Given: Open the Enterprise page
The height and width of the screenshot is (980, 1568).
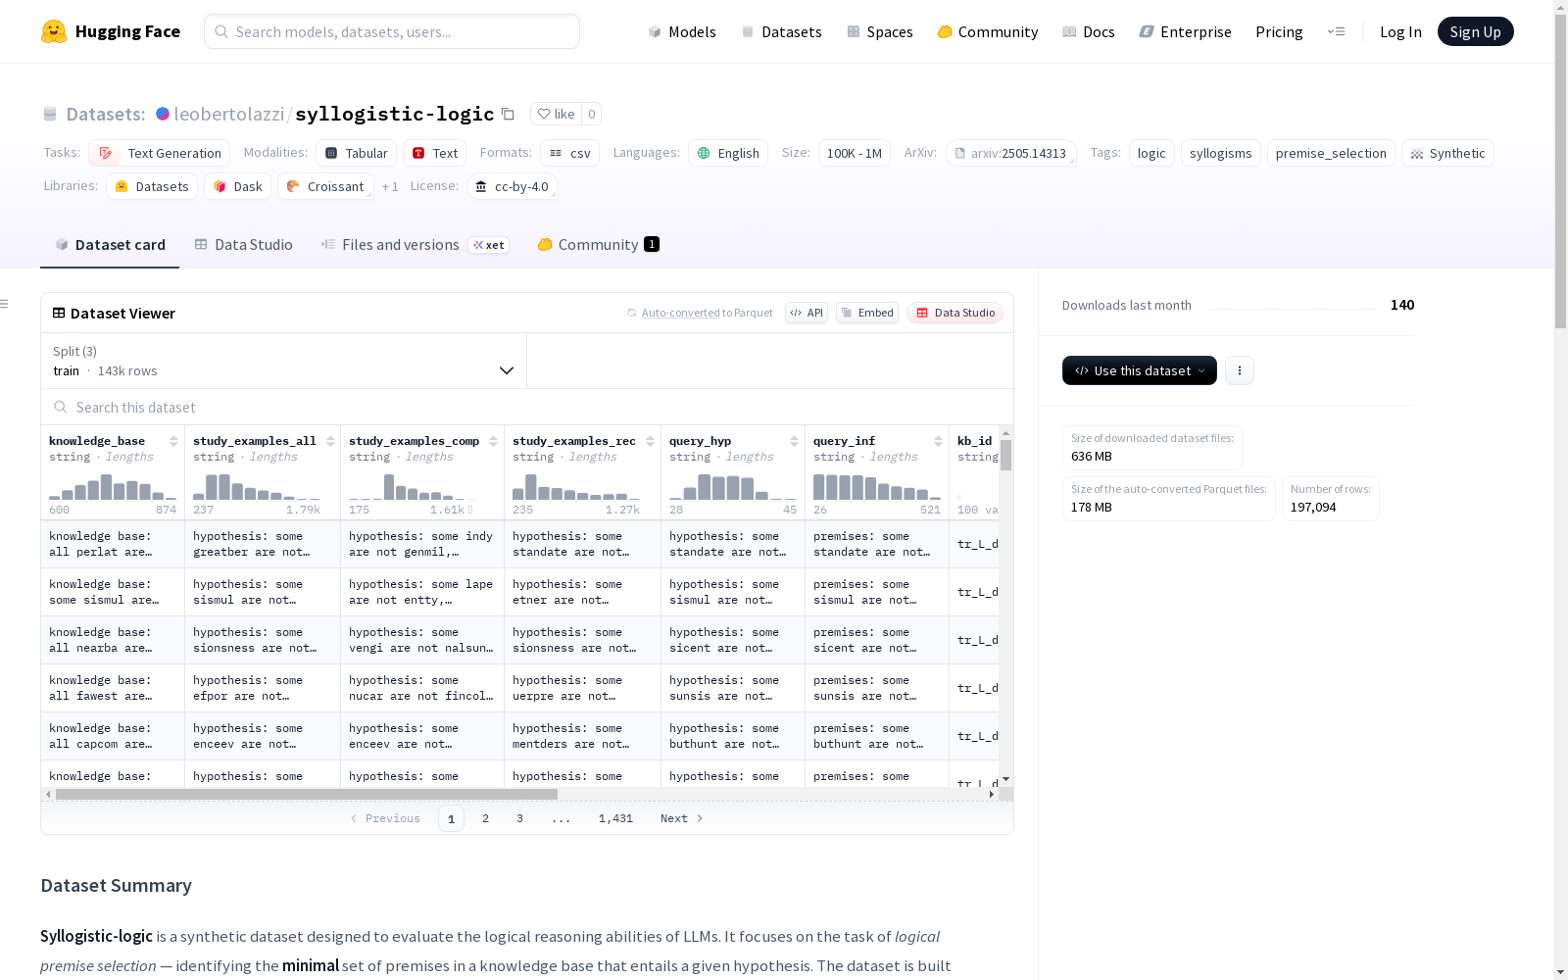Looking at the screenshot, I should pyautogui.click(x=1185, y=31).
